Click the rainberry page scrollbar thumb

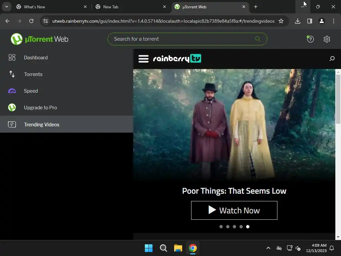[338, 99]
